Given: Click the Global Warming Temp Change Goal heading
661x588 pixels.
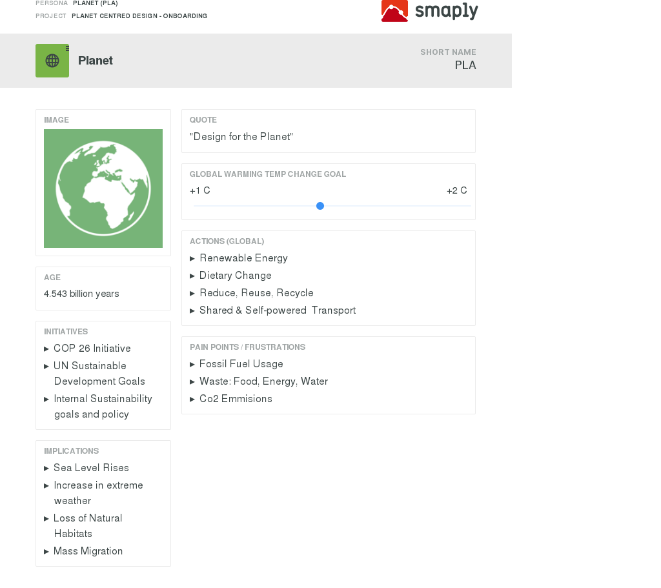Looking at the screenshot, I should (268, 174).
